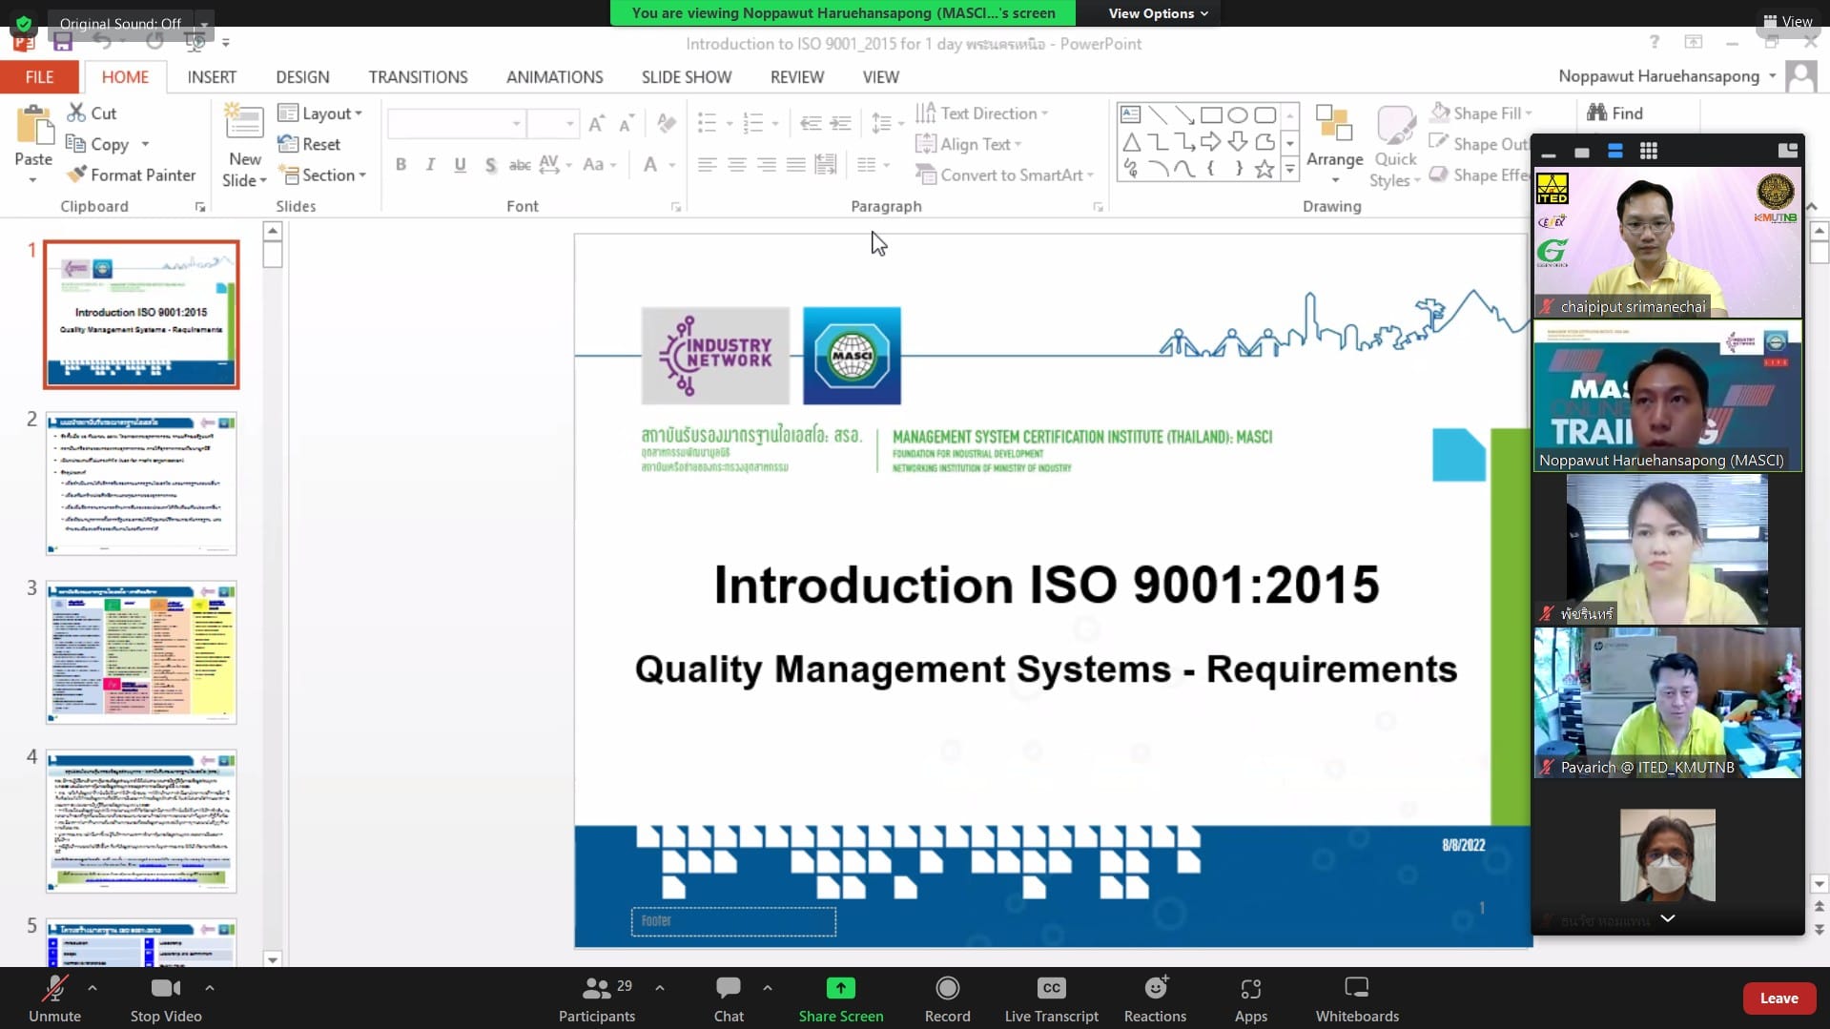Toggle Text Shadow formatting
The height and width of the screenshot is (1029, 1830).
tap(490, 165)
